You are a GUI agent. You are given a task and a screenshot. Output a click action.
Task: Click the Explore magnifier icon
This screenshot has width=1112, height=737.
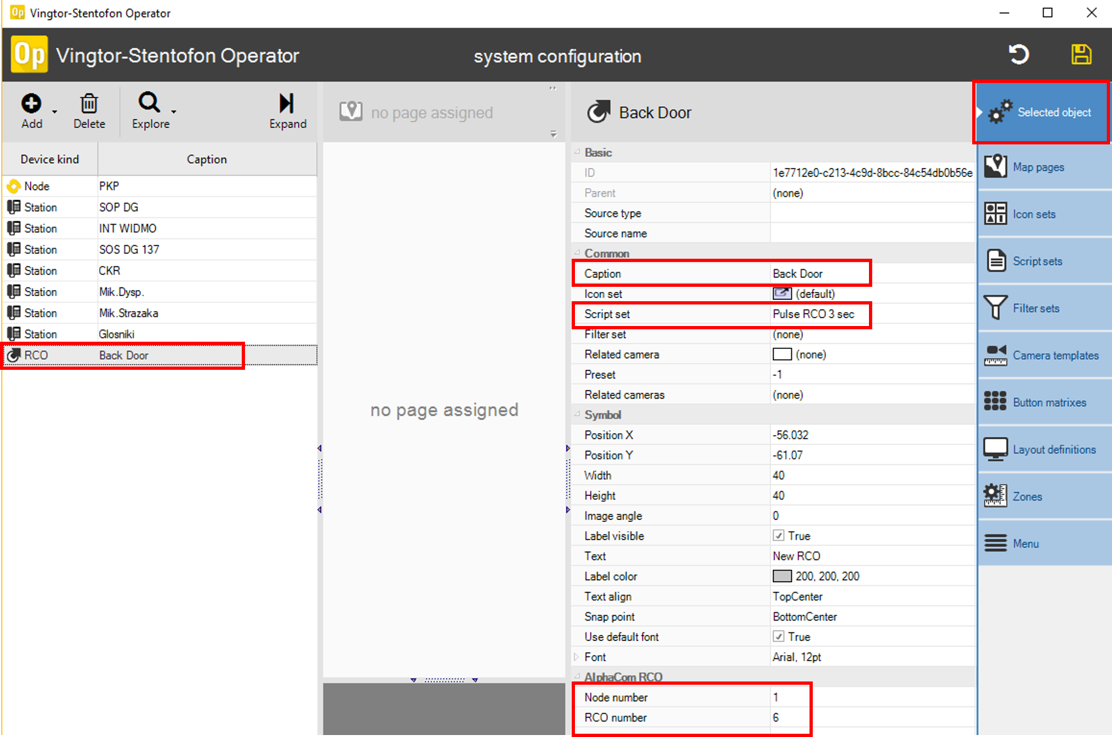point(149,103)
